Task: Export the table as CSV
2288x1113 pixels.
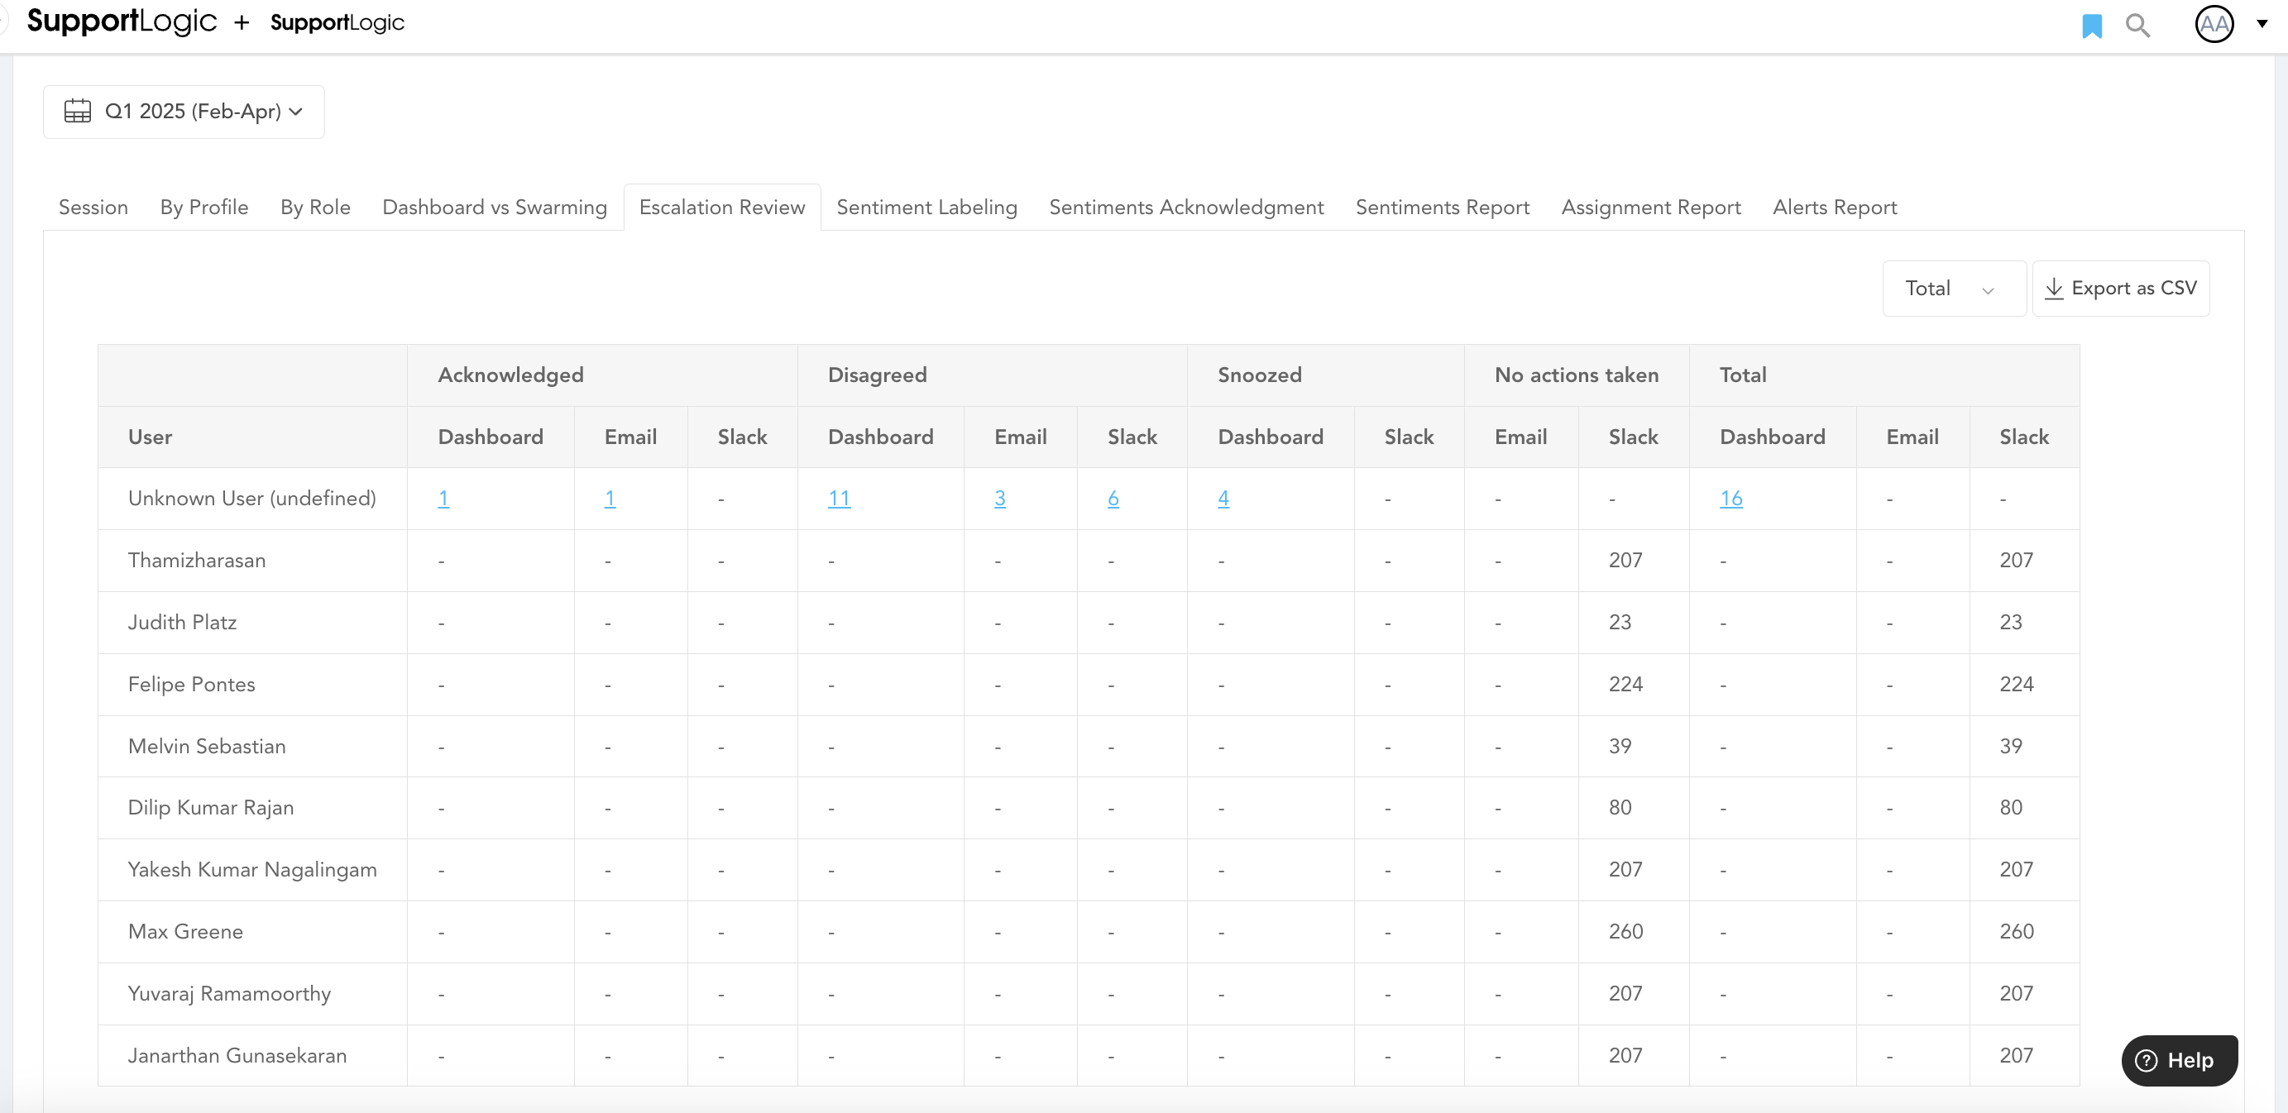Action: pos(2120,289)
